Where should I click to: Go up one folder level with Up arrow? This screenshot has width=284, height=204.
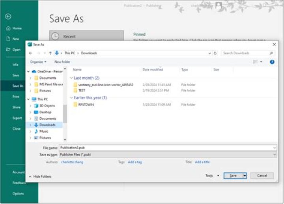tap(50, 53)
